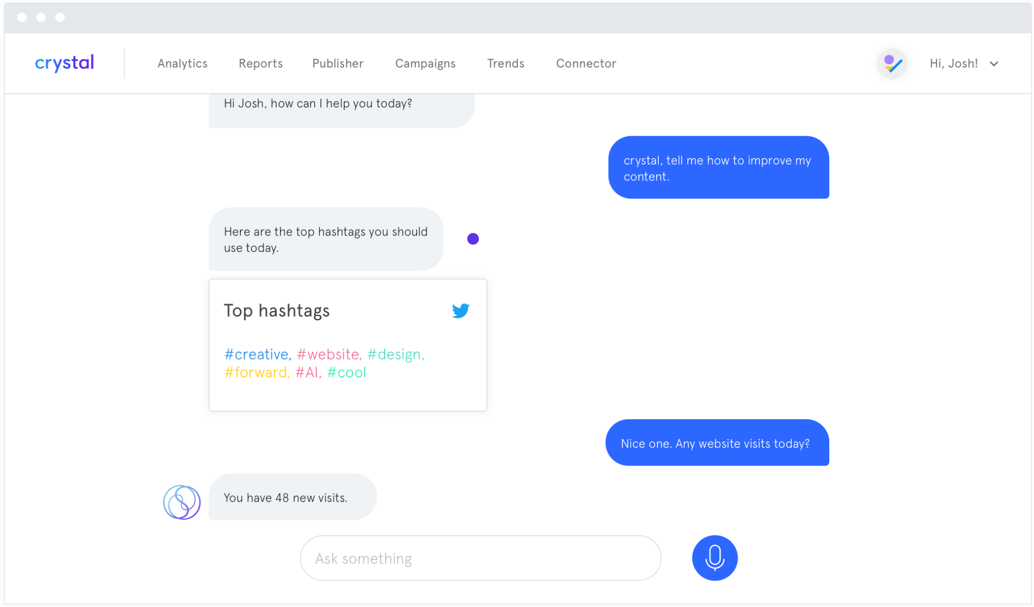Open the Trends page

tap(505, 63)
